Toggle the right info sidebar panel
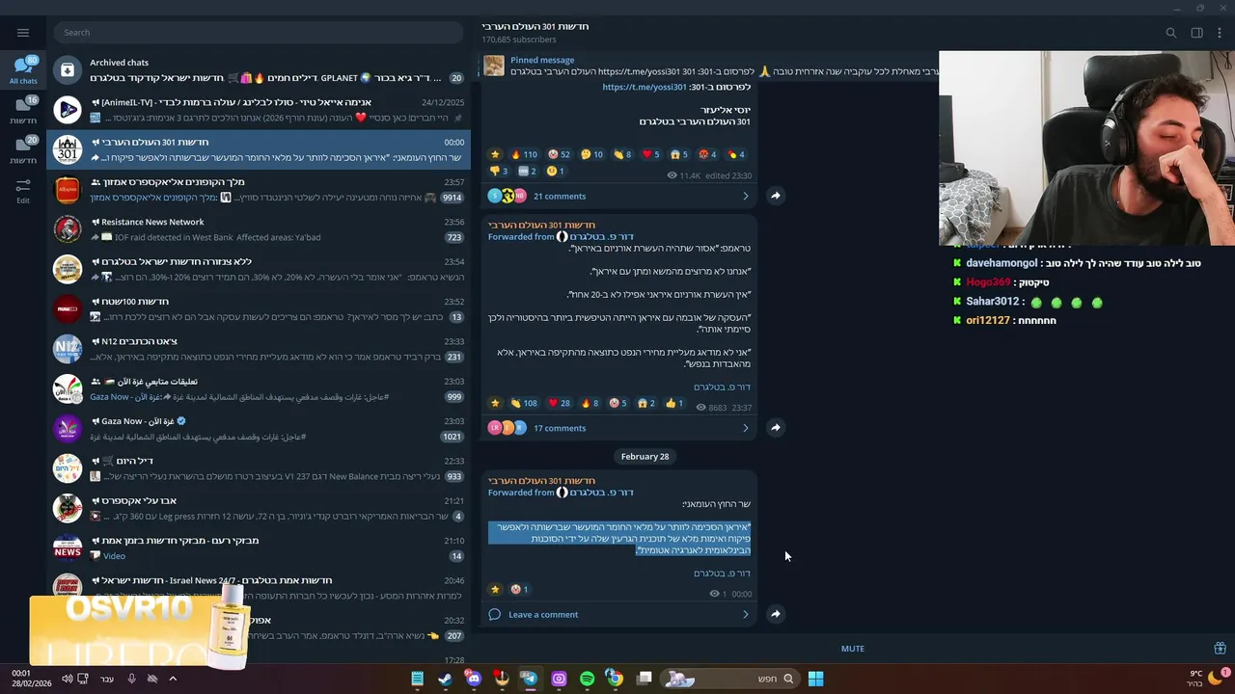Image resolution: width=1235 pixels, height=694 pixels. coord(1196,33)
